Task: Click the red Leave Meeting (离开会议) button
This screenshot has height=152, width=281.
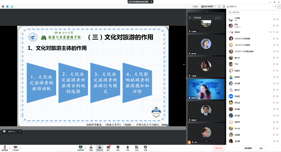Action: 219,148
